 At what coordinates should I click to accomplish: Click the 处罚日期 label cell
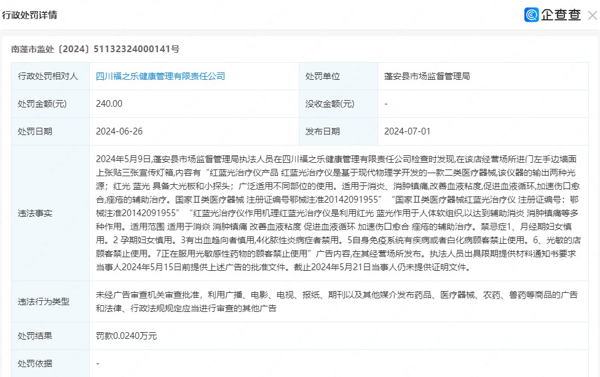pos(36,131)
